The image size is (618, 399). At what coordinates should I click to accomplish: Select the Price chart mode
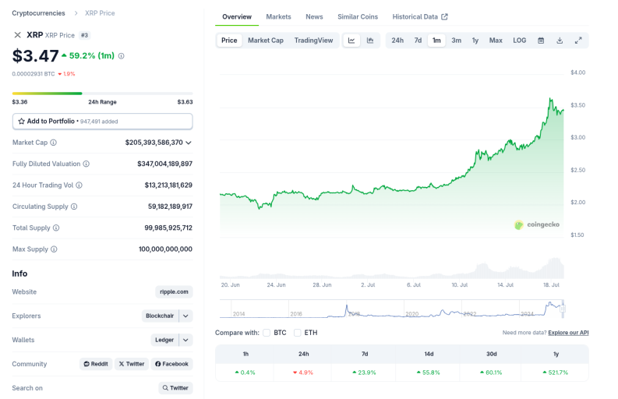[x=229, y=41]
